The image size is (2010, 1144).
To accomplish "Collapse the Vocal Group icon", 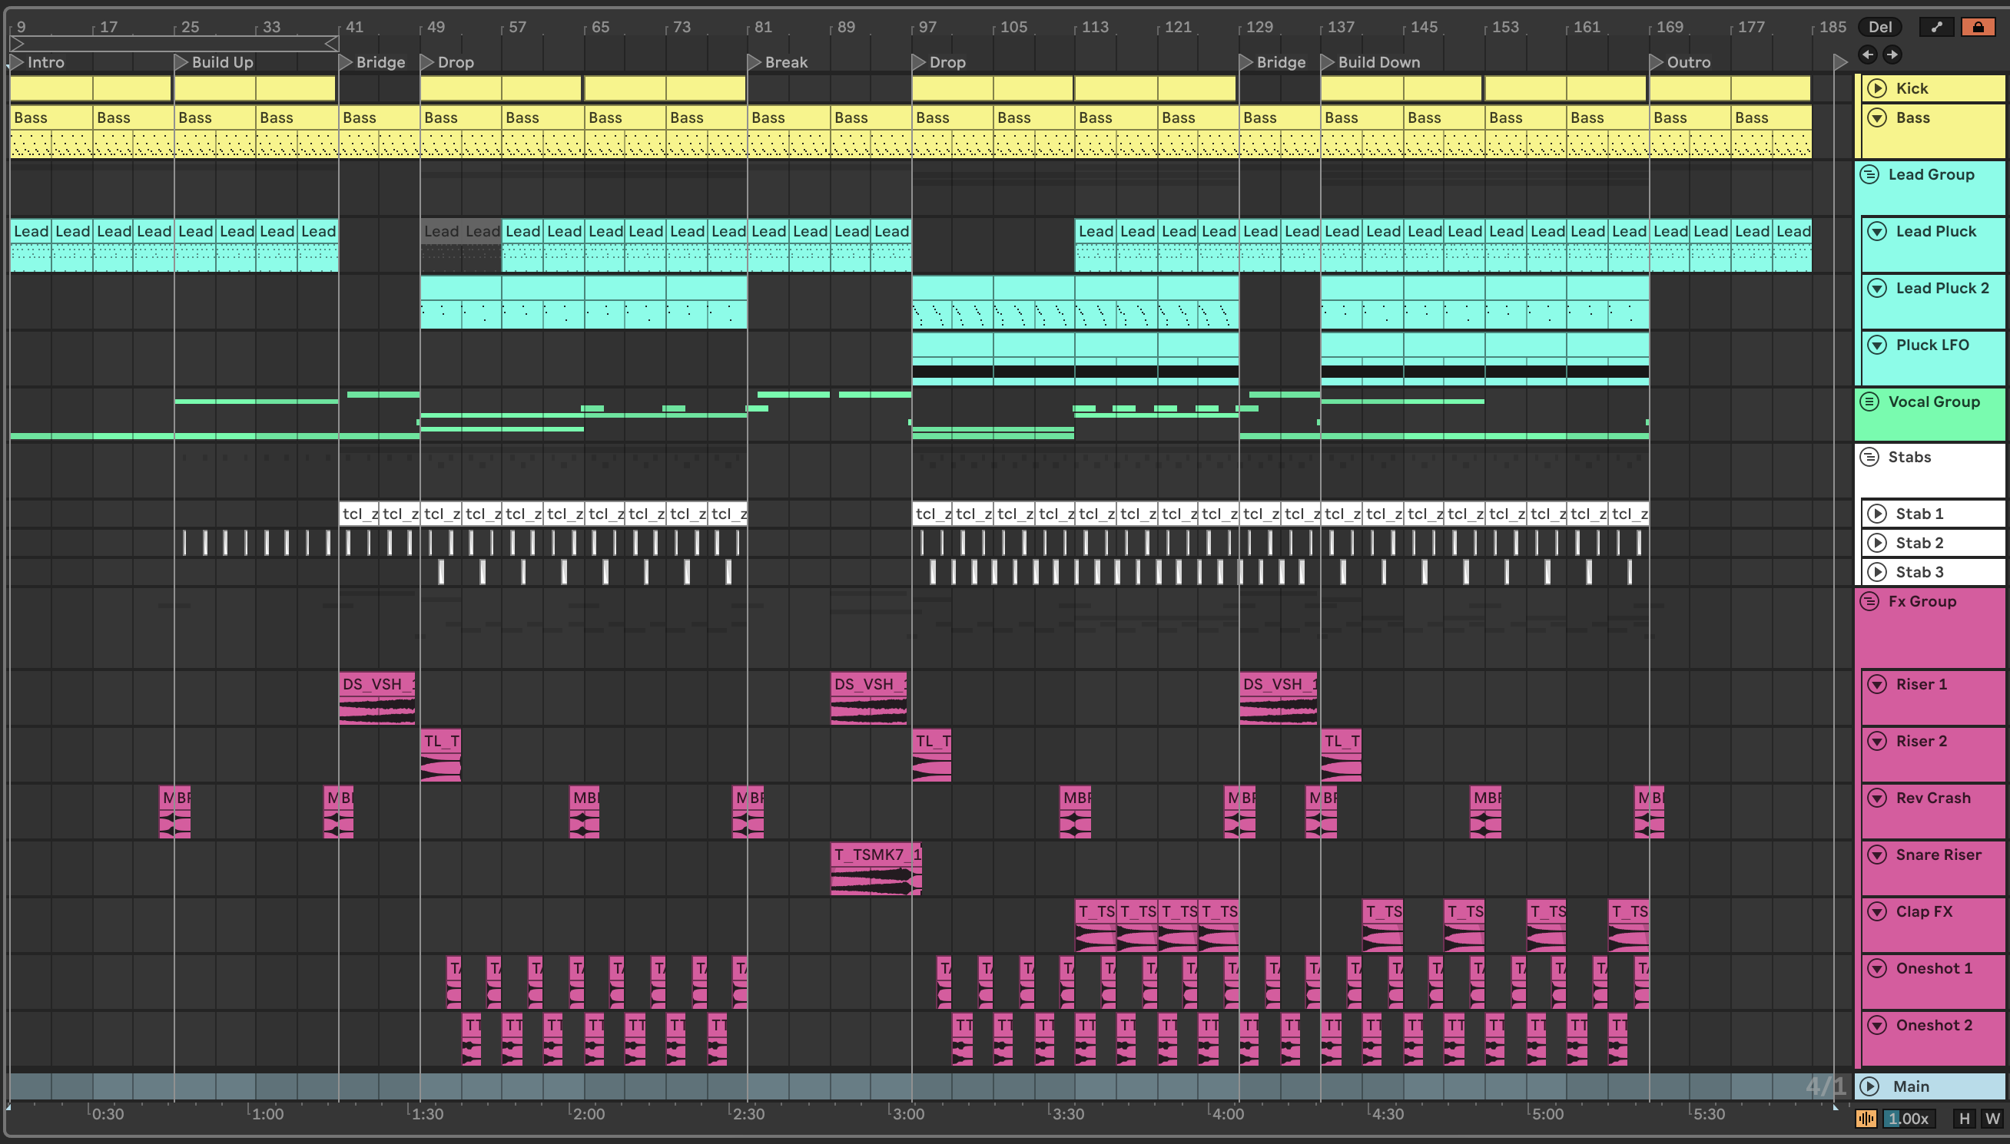I will click(x=1870, y=402).
